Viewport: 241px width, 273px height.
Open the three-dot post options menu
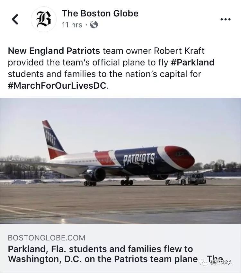tap(225, 19)
